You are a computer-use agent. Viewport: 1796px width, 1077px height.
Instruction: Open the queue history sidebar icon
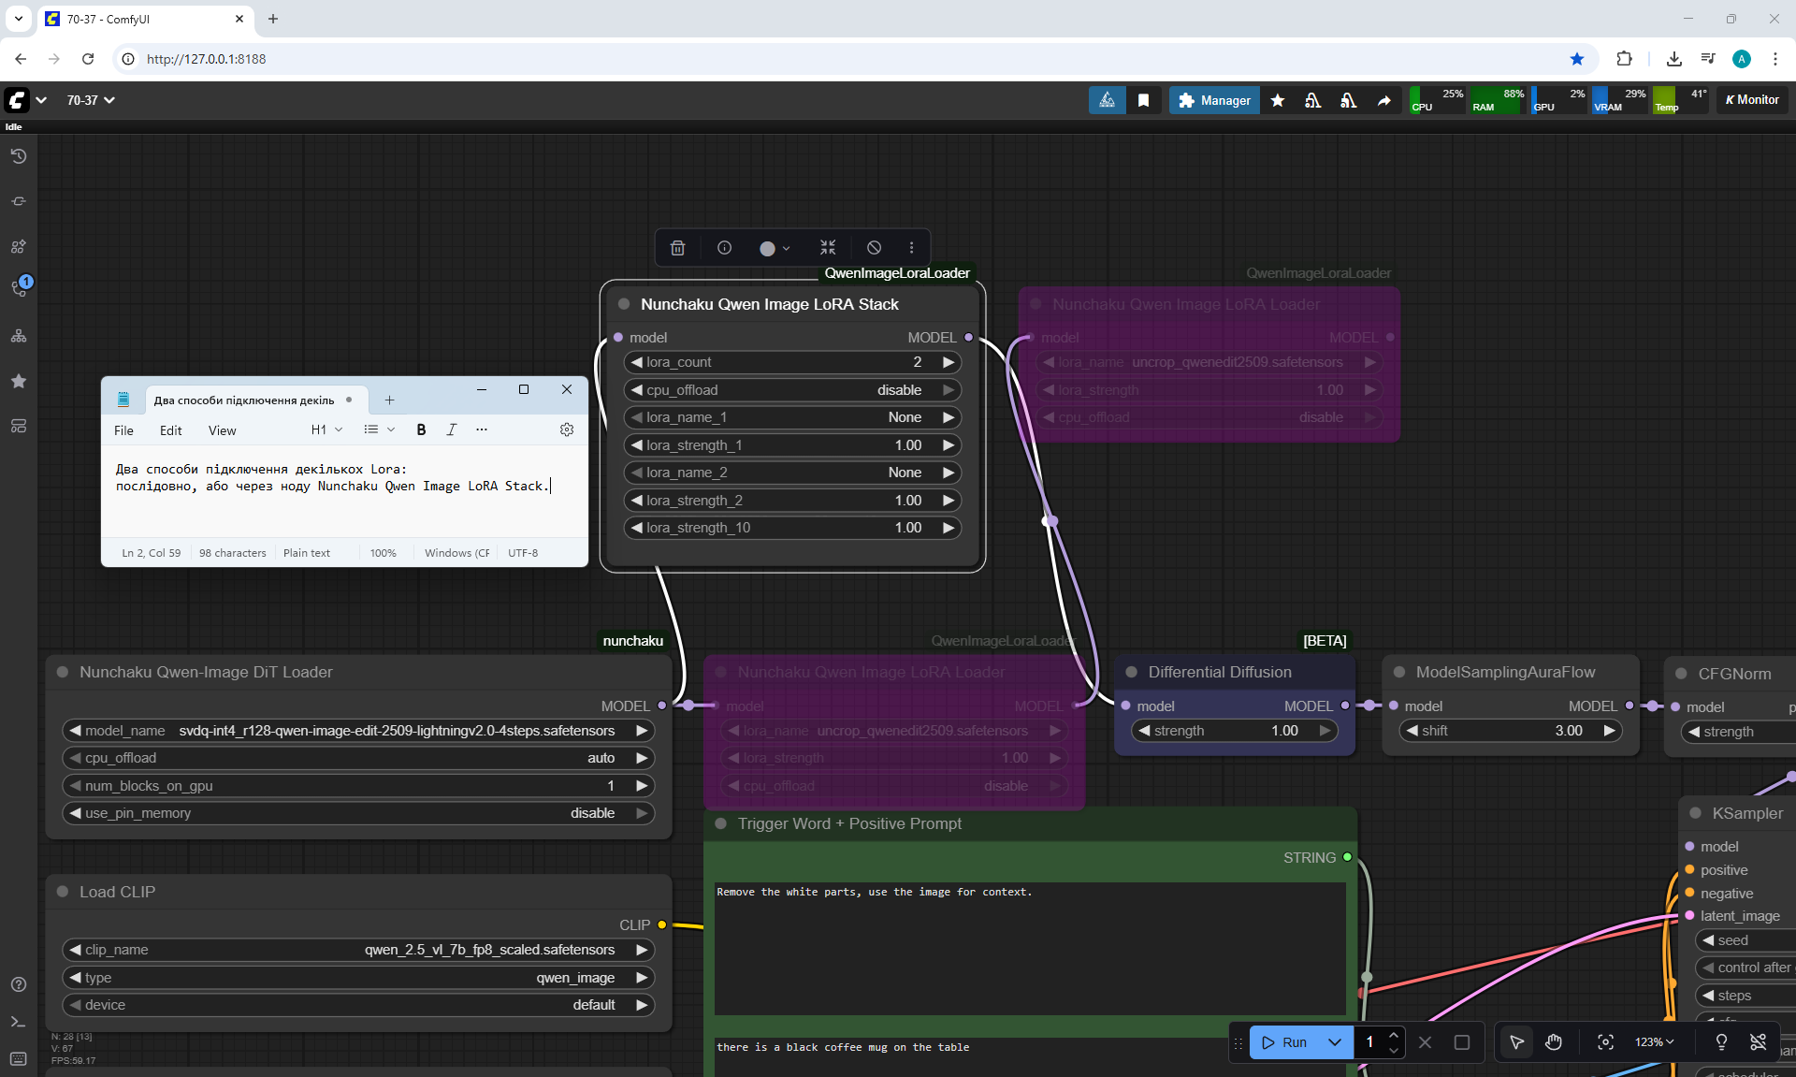pyautogui.click(x=19, y=156)
